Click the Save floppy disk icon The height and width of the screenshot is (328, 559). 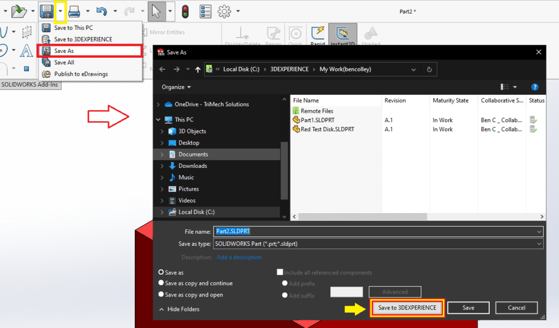click(47, 11)
